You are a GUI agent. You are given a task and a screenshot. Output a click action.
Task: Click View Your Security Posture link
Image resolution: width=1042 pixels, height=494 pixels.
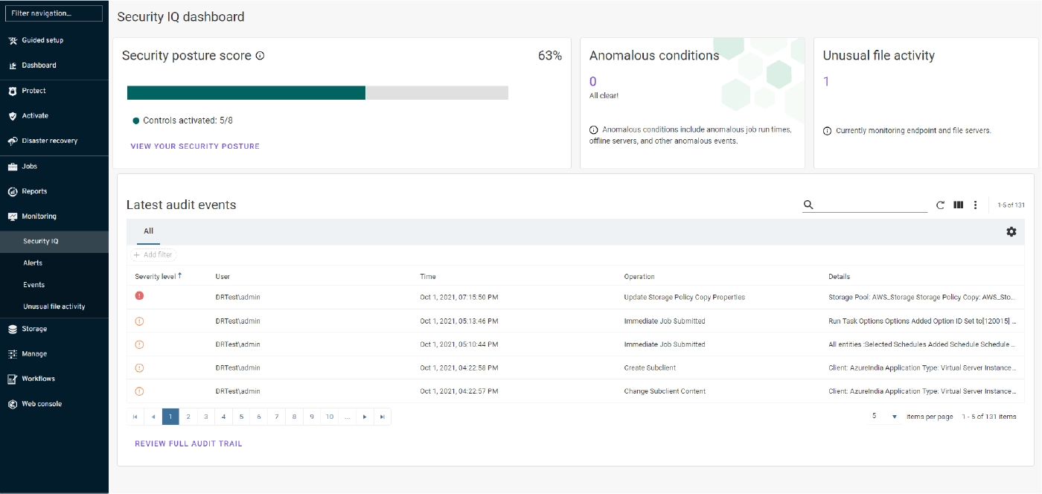[x=195, y=147]
